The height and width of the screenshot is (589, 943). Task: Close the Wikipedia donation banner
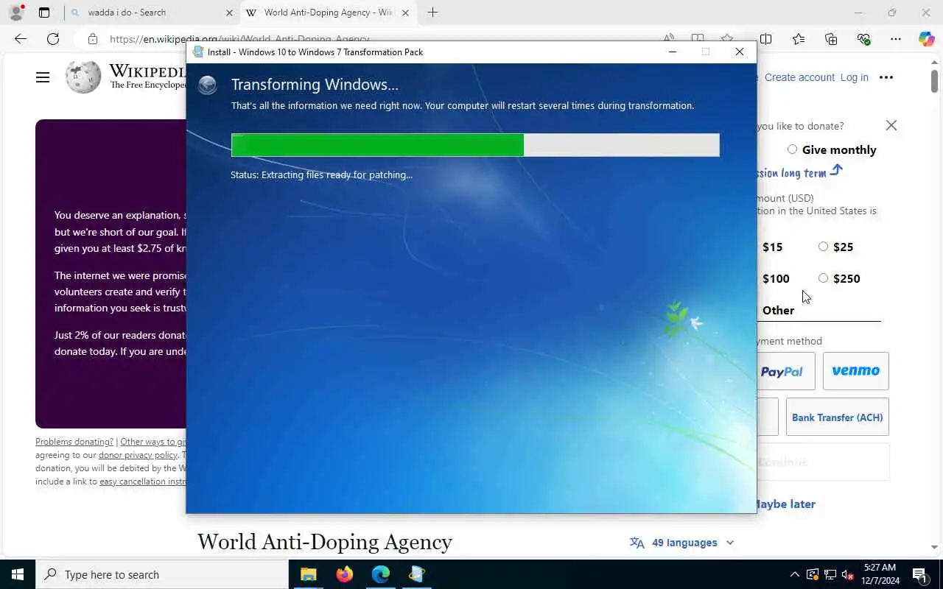891,125
